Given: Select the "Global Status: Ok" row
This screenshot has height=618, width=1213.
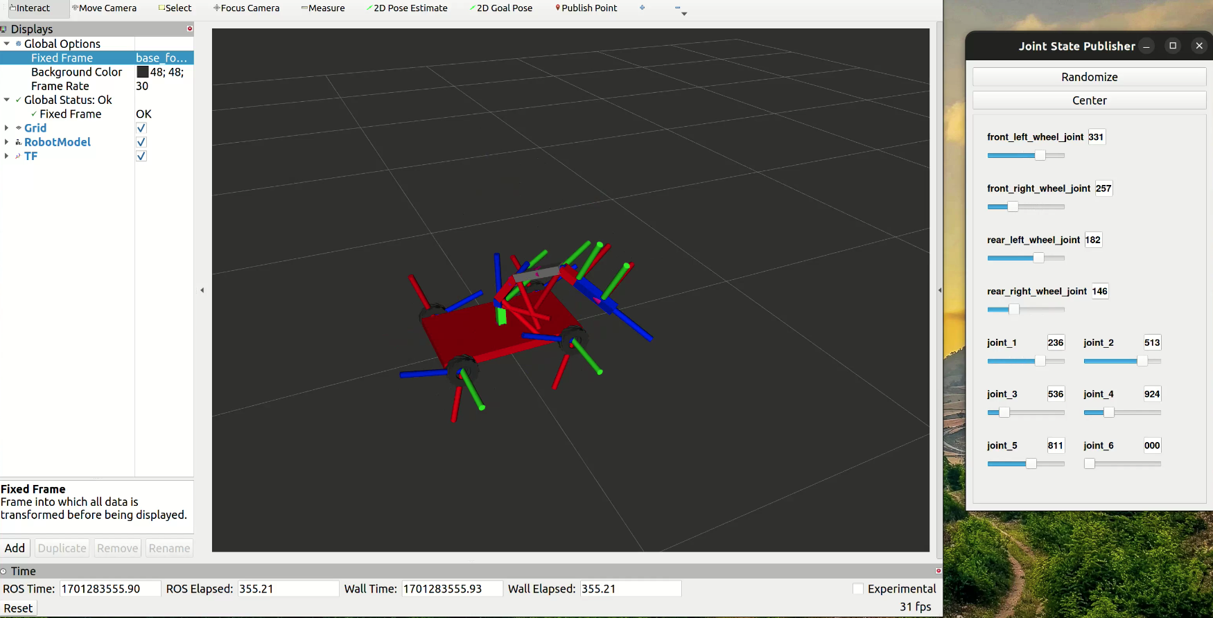Looking at the screenshot, I should 68,100.
